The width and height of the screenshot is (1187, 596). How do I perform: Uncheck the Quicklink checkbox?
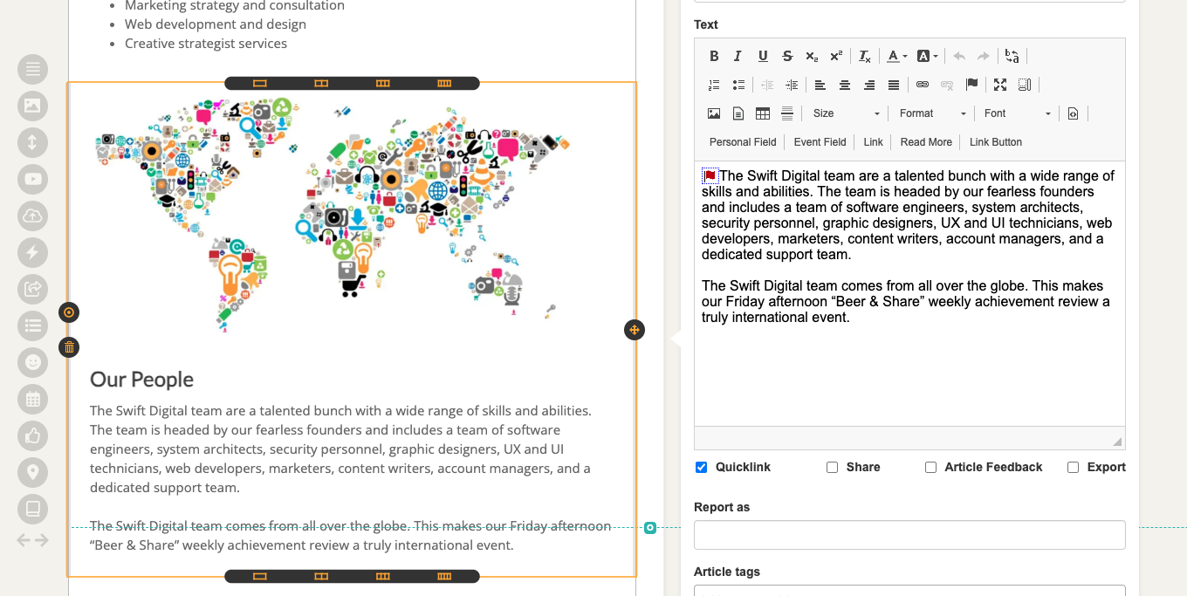(x=701, y=467)
